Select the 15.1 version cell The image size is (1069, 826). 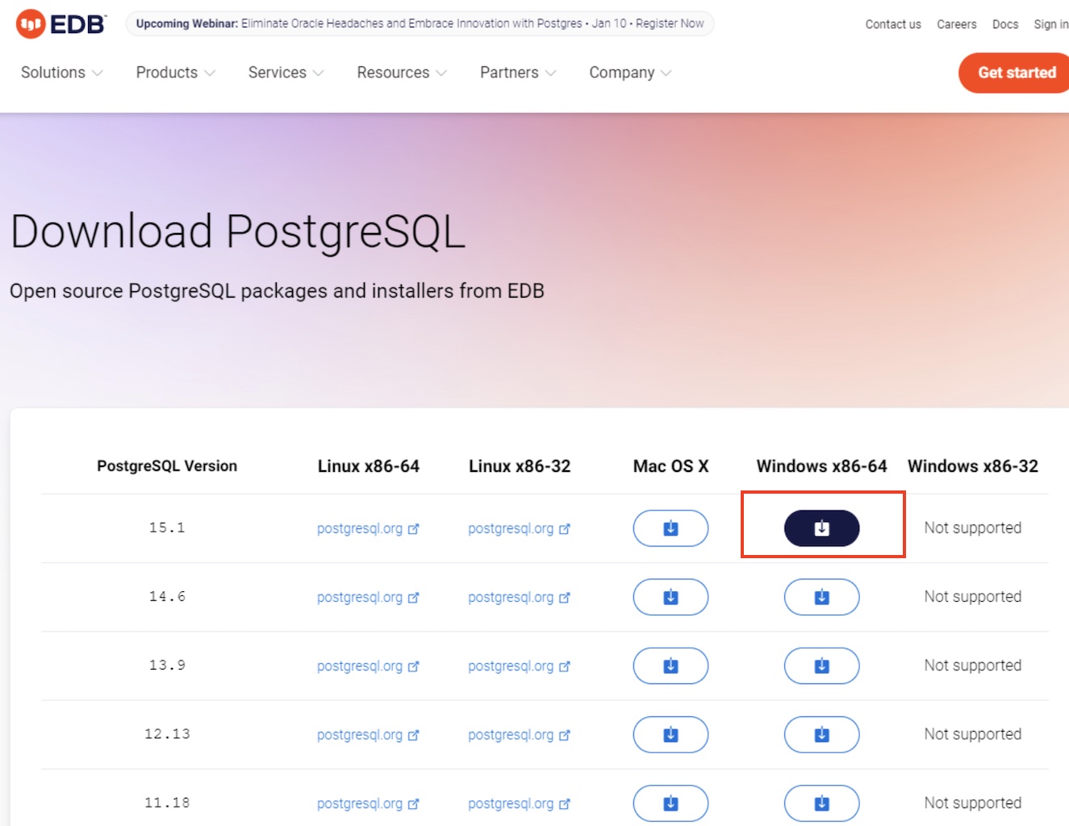click(x=167, y=528)
